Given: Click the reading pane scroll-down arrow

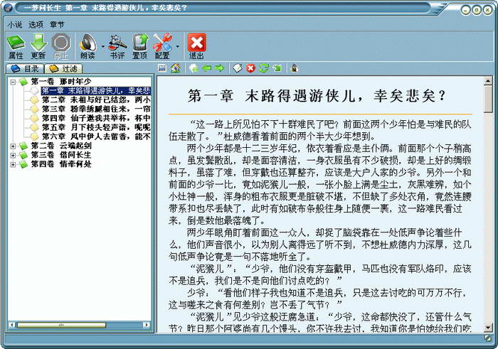Looking at the screenshot, I should tap(488, 327).
